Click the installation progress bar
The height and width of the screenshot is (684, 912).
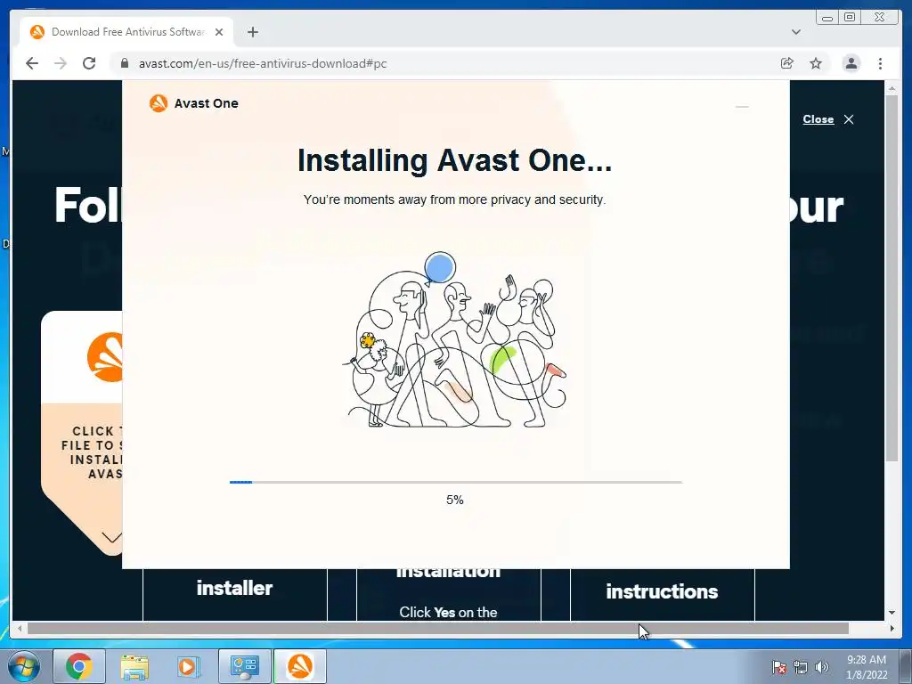click(455, 482)
